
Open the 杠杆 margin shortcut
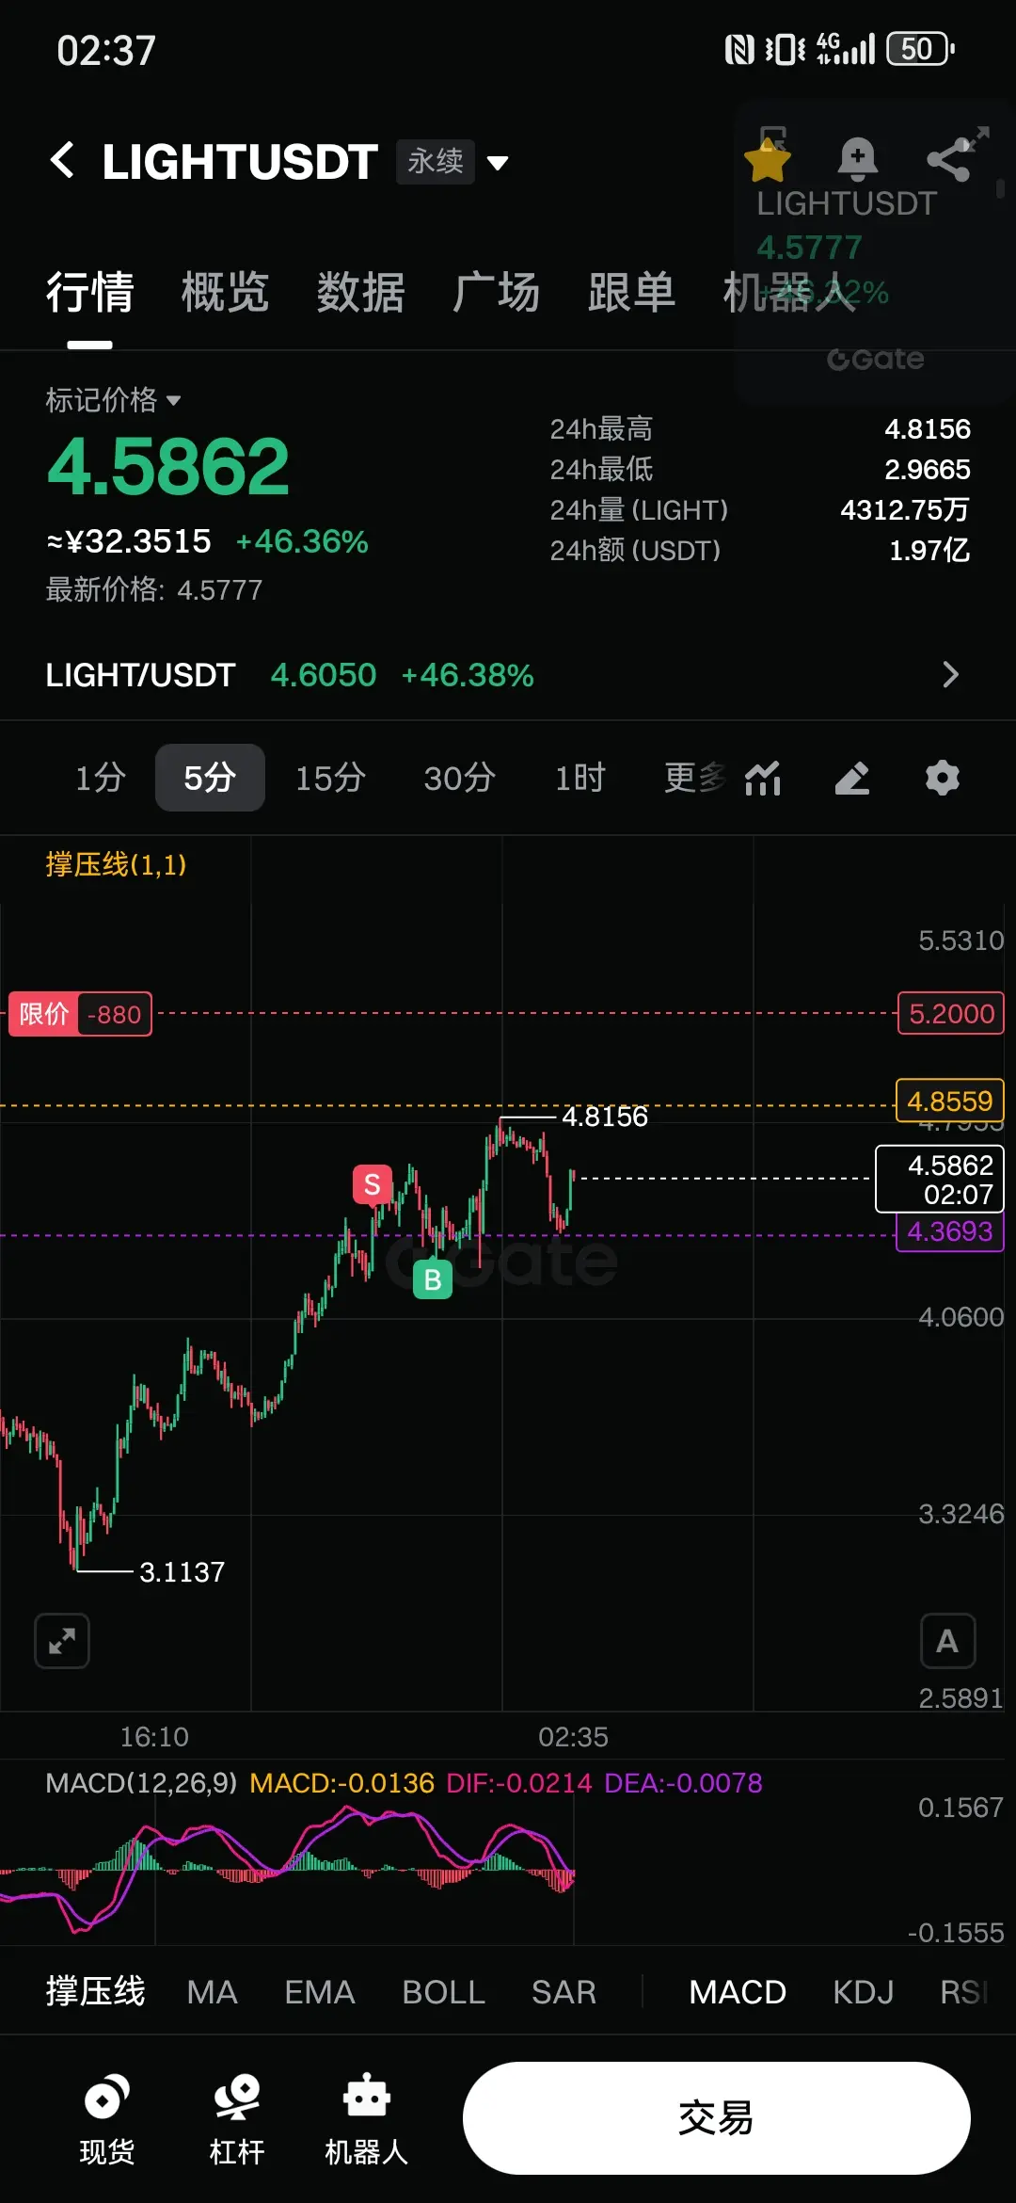click(236, 2119)
